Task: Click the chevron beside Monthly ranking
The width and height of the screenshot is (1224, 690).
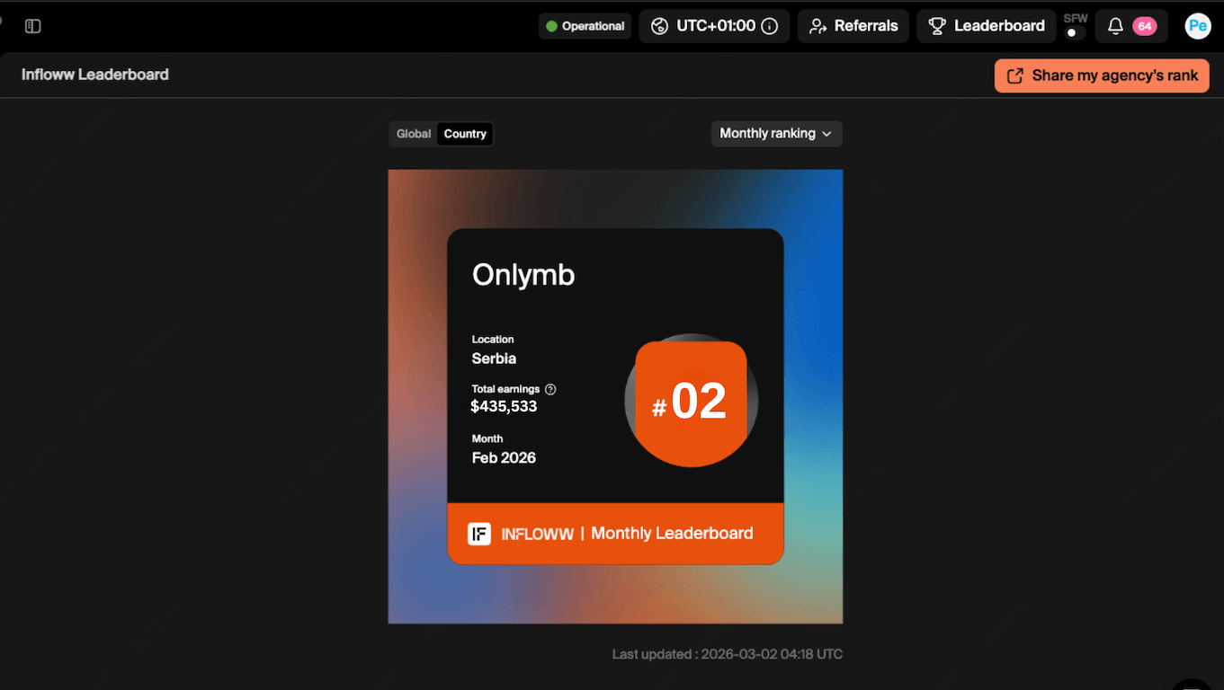Action: pyautogui.click(x=826, y=134)
